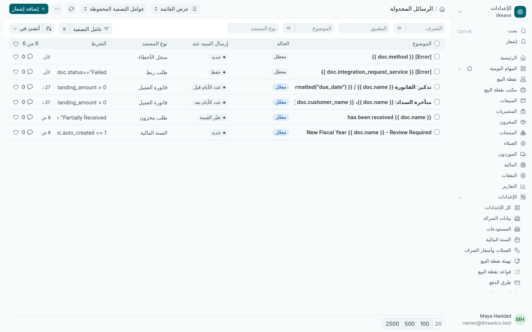532x332 pixels.
Task: Set page size to 100
Action: (x=424, y=324)
